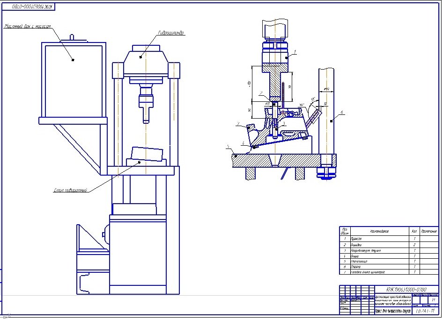Image resolution: width=443 pixels, height=319 pixels.
Task: Click position callout number 5 at the base plate
Action: click(x=228, y=146)
